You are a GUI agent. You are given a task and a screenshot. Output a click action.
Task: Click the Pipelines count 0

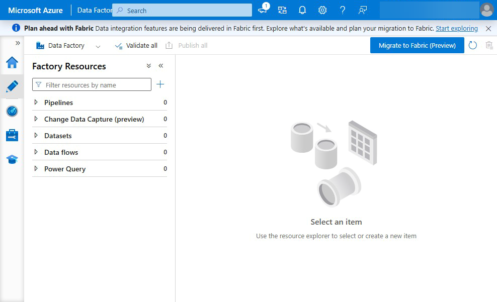165,102
